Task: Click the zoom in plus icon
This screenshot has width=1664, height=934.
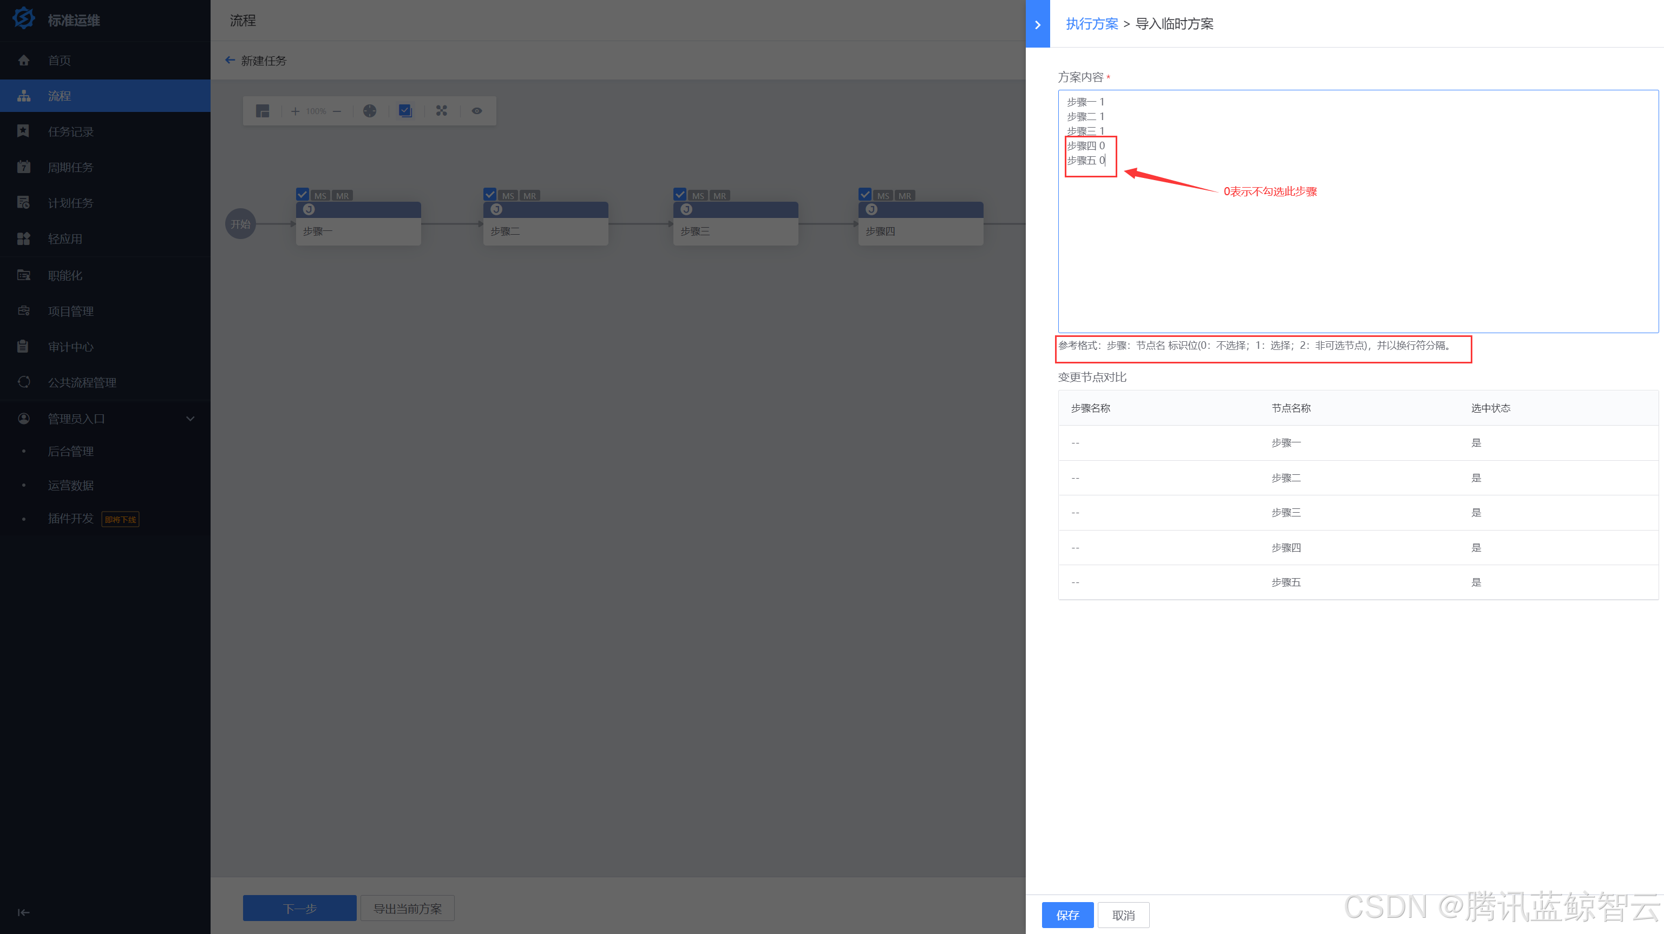Action: click(295, 111)
